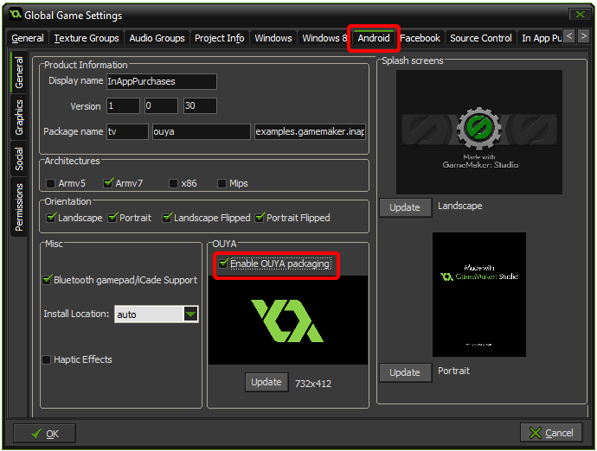This screenshot has width=597, height=451.
Task: Open the vertical Graphics side tab
Action: click(x=19, y=118)
